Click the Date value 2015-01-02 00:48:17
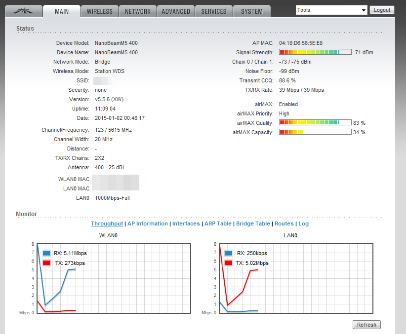 coord(120,118)
